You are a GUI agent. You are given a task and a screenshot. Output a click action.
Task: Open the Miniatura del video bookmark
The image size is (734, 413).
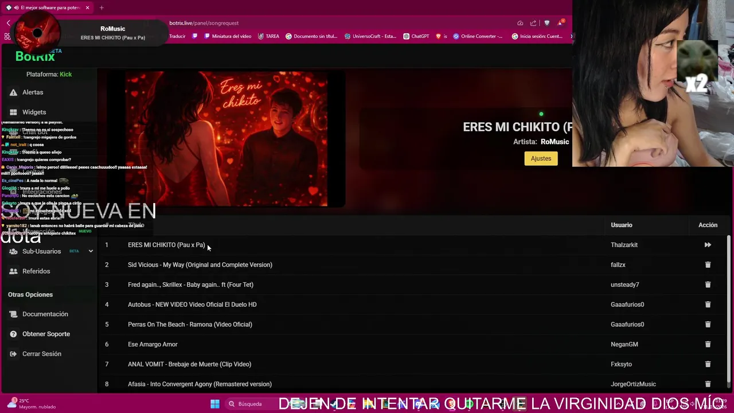pos(227,36)
